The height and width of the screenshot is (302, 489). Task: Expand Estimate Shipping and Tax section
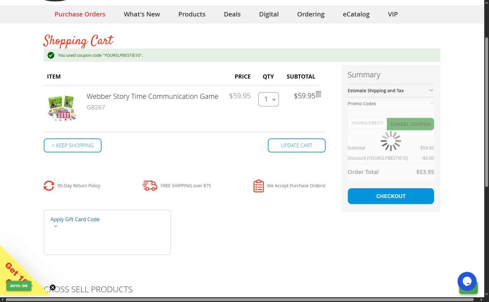tap(391, 91)
